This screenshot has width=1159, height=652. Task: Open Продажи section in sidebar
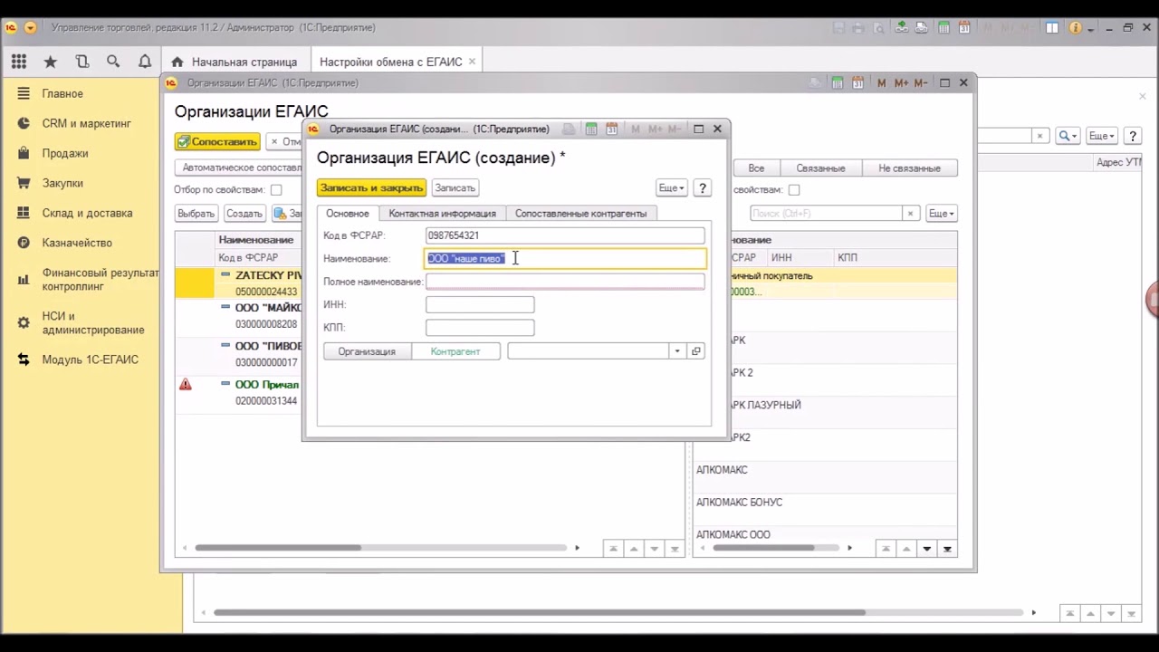point(65,153)
